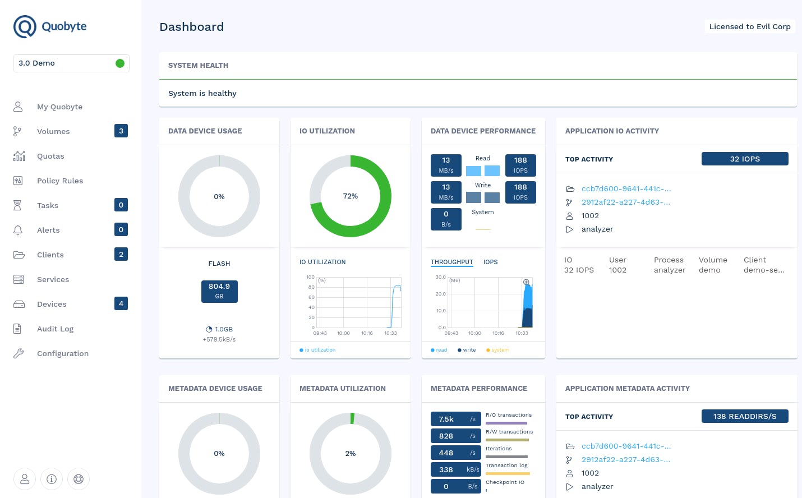This screenshot has height=498, width=802.
Task: Click the System is healthy status row
Action: 478,93
